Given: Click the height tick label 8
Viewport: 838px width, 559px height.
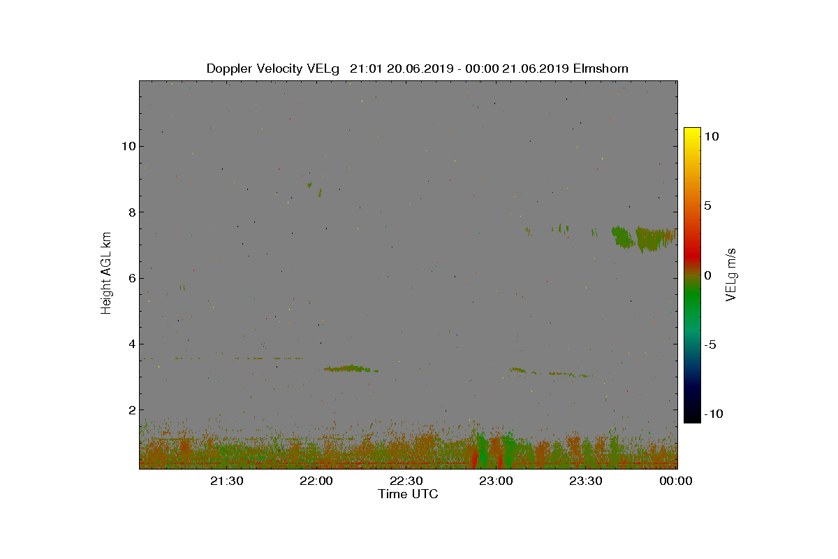Looking at the screenshot, I should point(131,212).
